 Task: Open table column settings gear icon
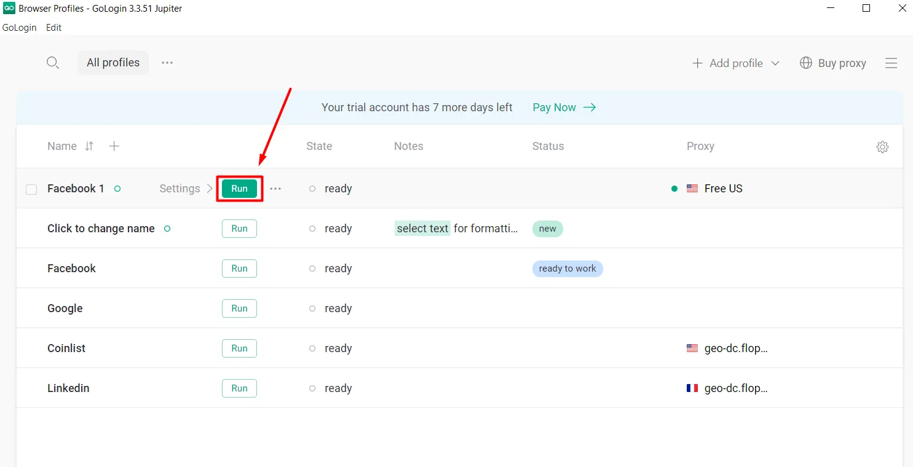[x=882, y=147]
